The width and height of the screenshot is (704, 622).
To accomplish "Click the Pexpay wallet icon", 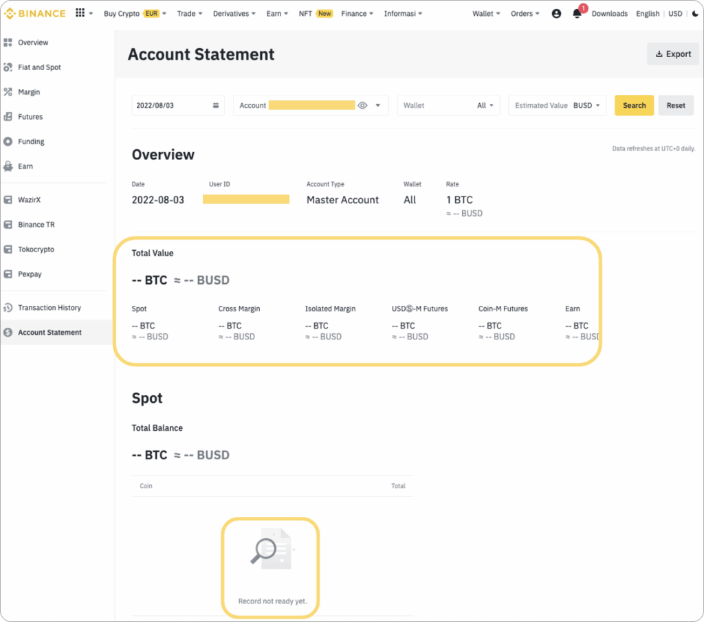I will (8, 274).
